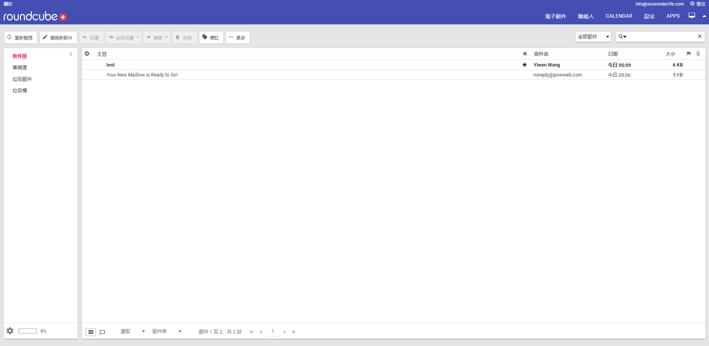Click the flag column header icon
Screen dimensions: 709x346
[689, 54]
